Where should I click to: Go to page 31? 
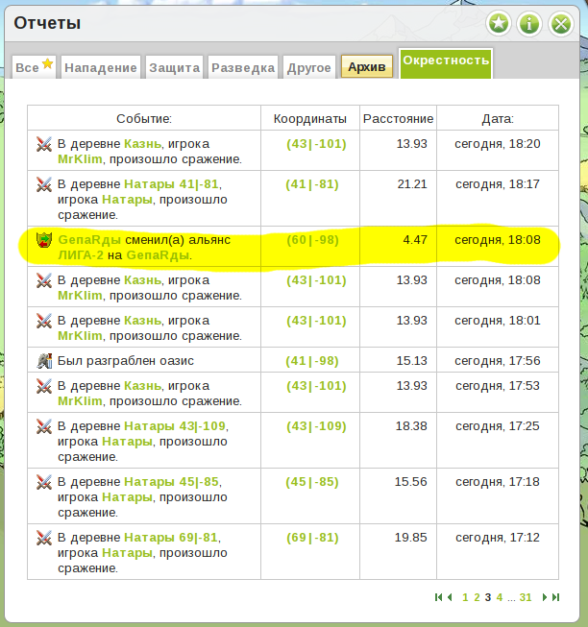pos(526,597)
